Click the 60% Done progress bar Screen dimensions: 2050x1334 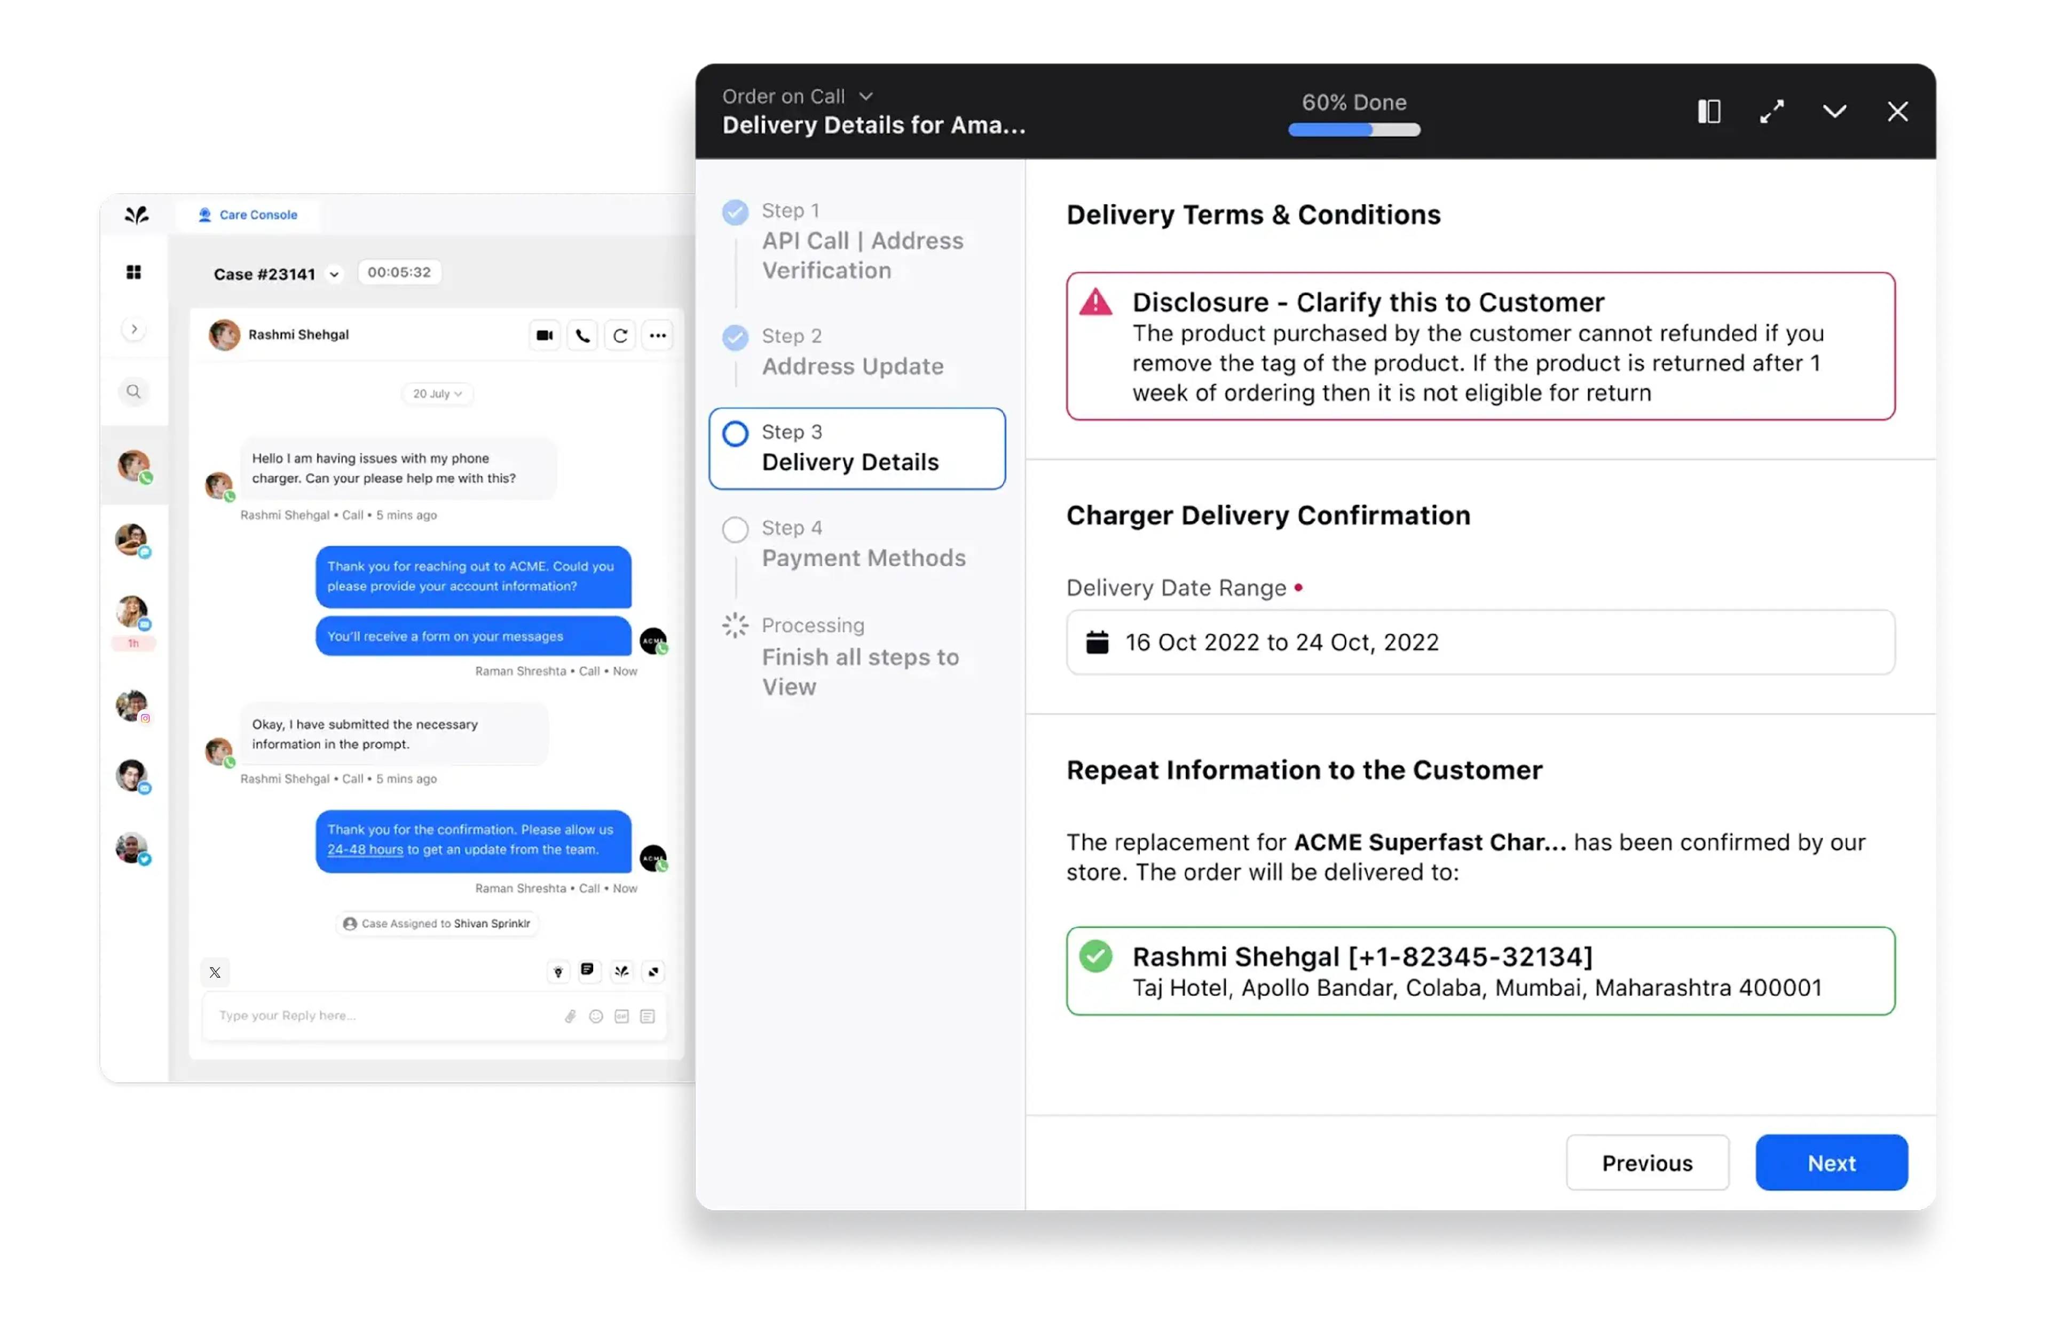point(1353,129)
